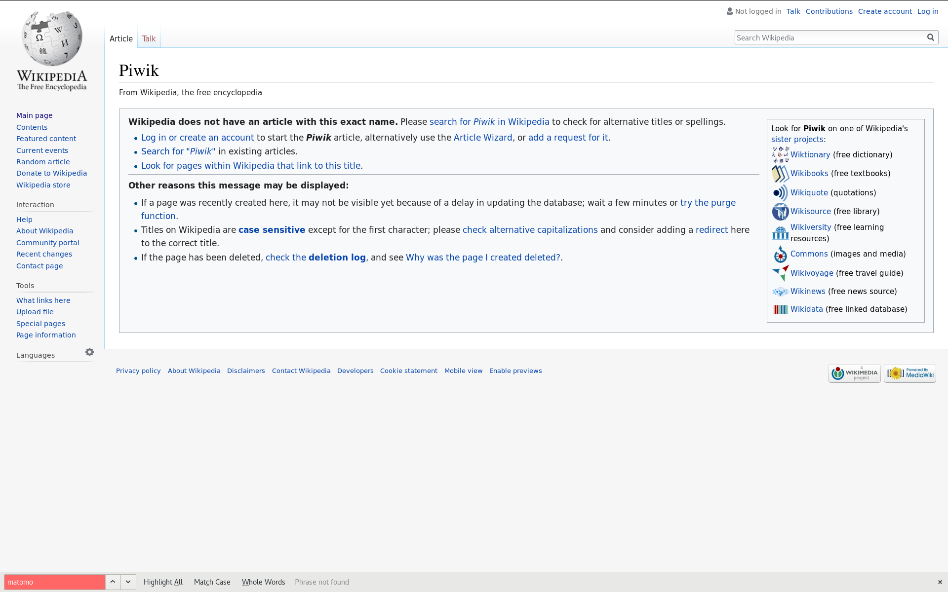Click 'try the purge function' link
This screenshot has height=592, width=948.
[708, 203]
